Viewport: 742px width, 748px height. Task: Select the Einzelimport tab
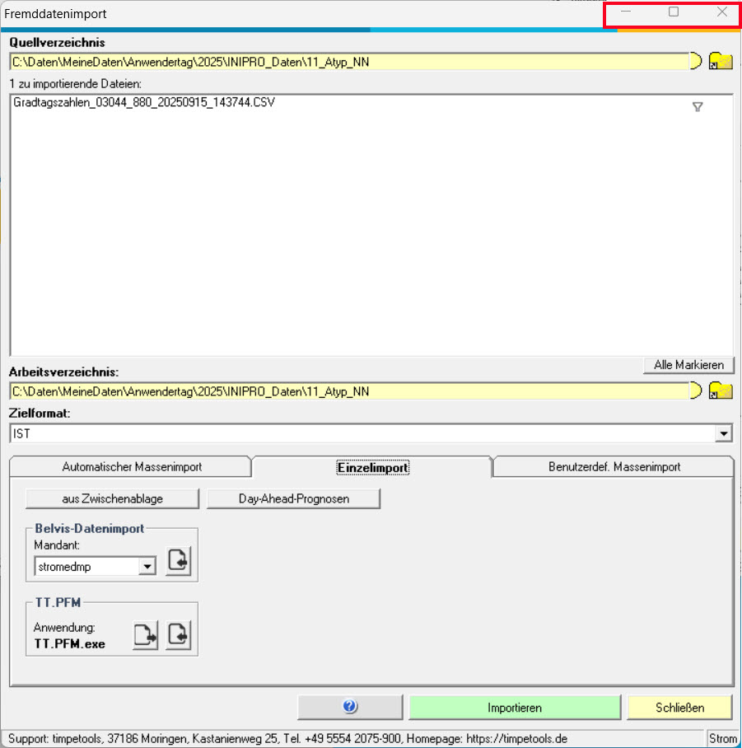(373, 467)
